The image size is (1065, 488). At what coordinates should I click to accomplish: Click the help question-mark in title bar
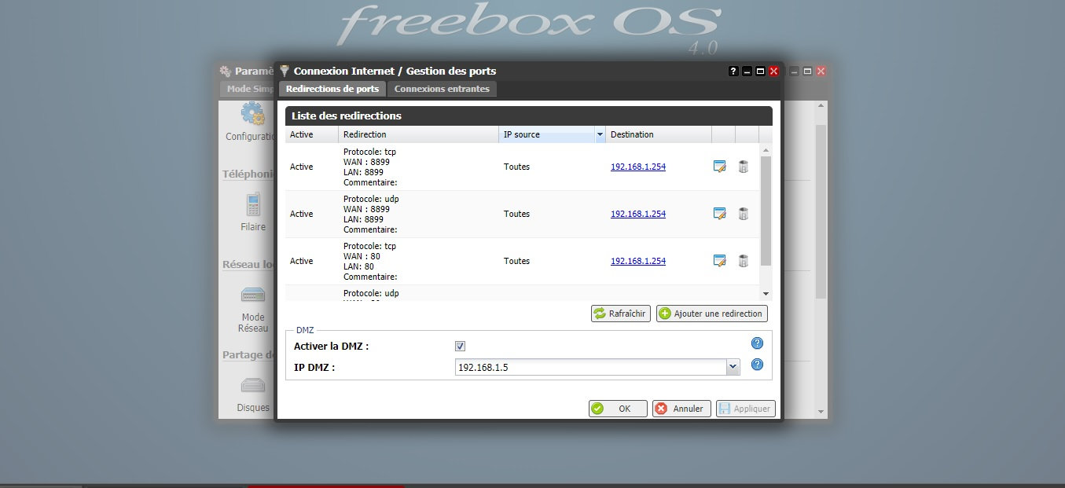[x=733, y=71]
